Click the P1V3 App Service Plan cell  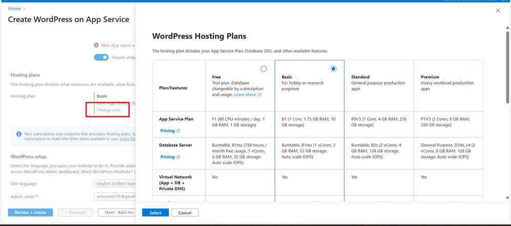449,124
